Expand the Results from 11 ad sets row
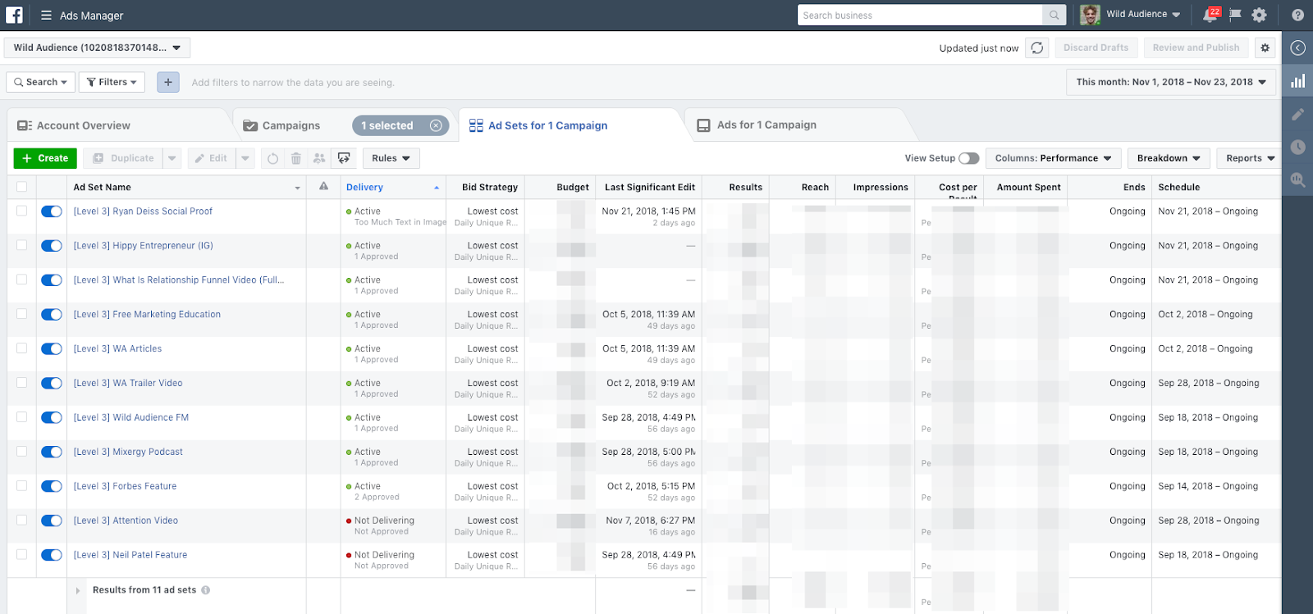The width and height of the screenshot is (1313, 614). coord(78,590)
